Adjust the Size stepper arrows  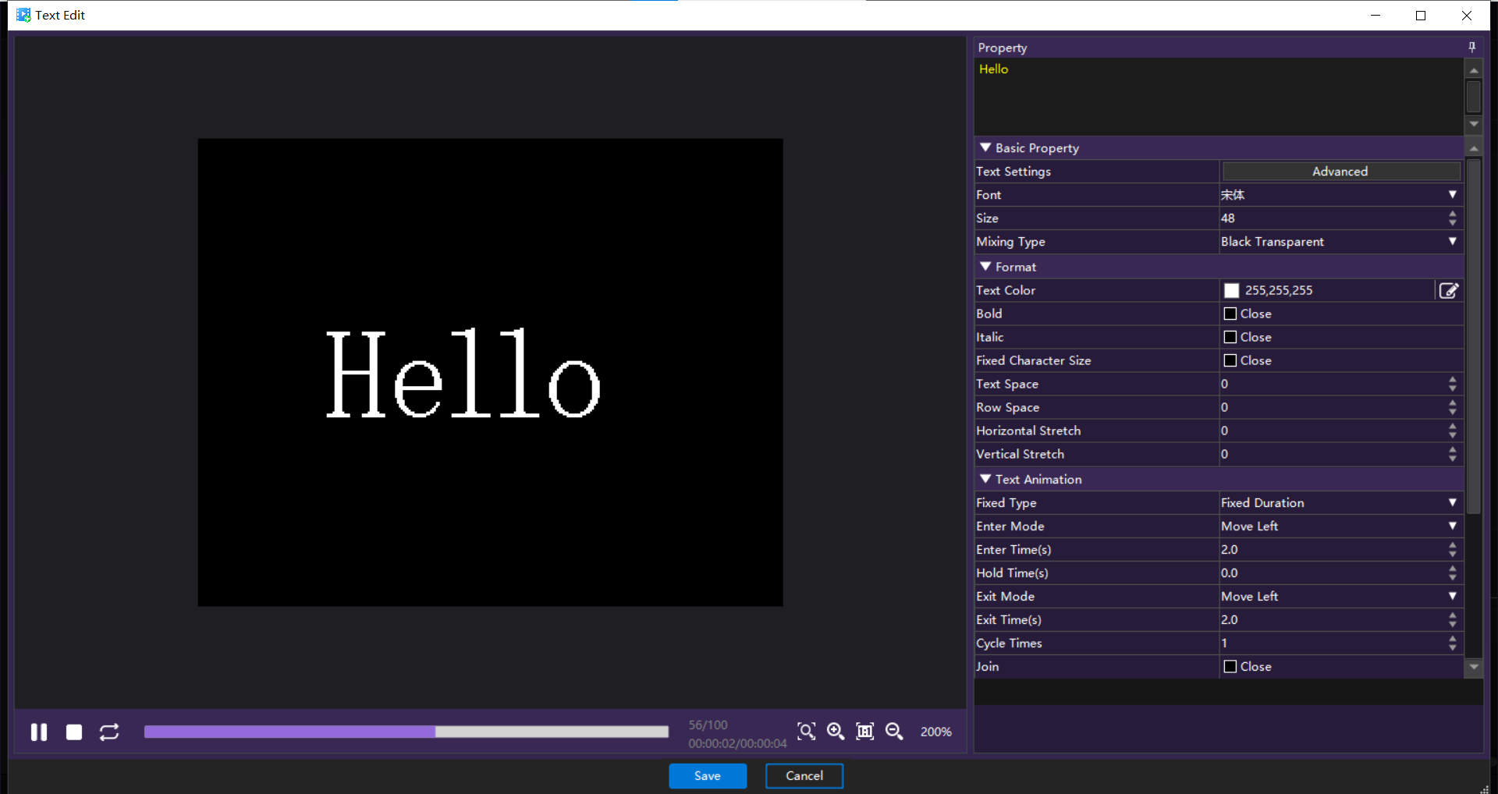point(1452,218)
